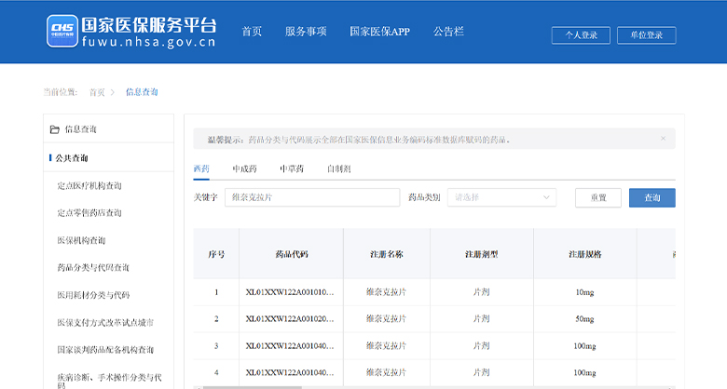Viewport: 727px width, 389px height.
Task: Open 服务事项 in the top navigation
Action: tap(306, 32)
